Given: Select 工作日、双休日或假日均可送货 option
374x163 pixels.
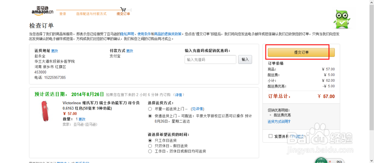Looking at the screenshot, I should point(150,151).
